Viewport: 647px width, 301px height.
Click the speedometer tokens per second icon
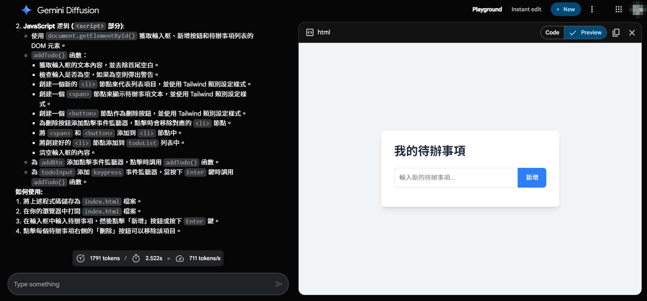pyautogui.click(x=180, y=258)
